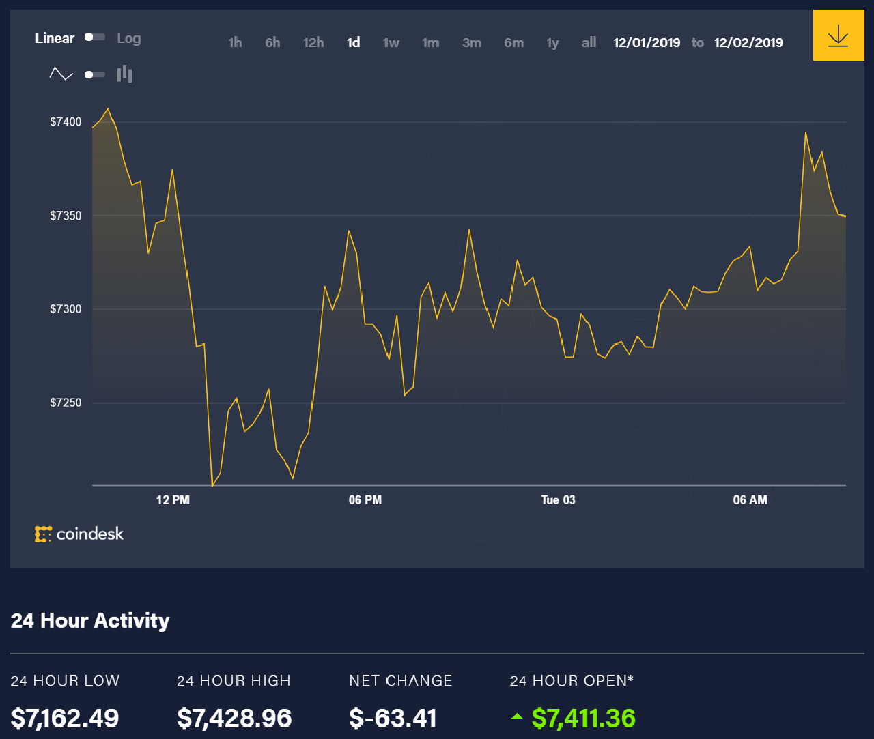Click the $7300 axis label
The width and height of the screenshot is (874, 739).
point(66,309)
